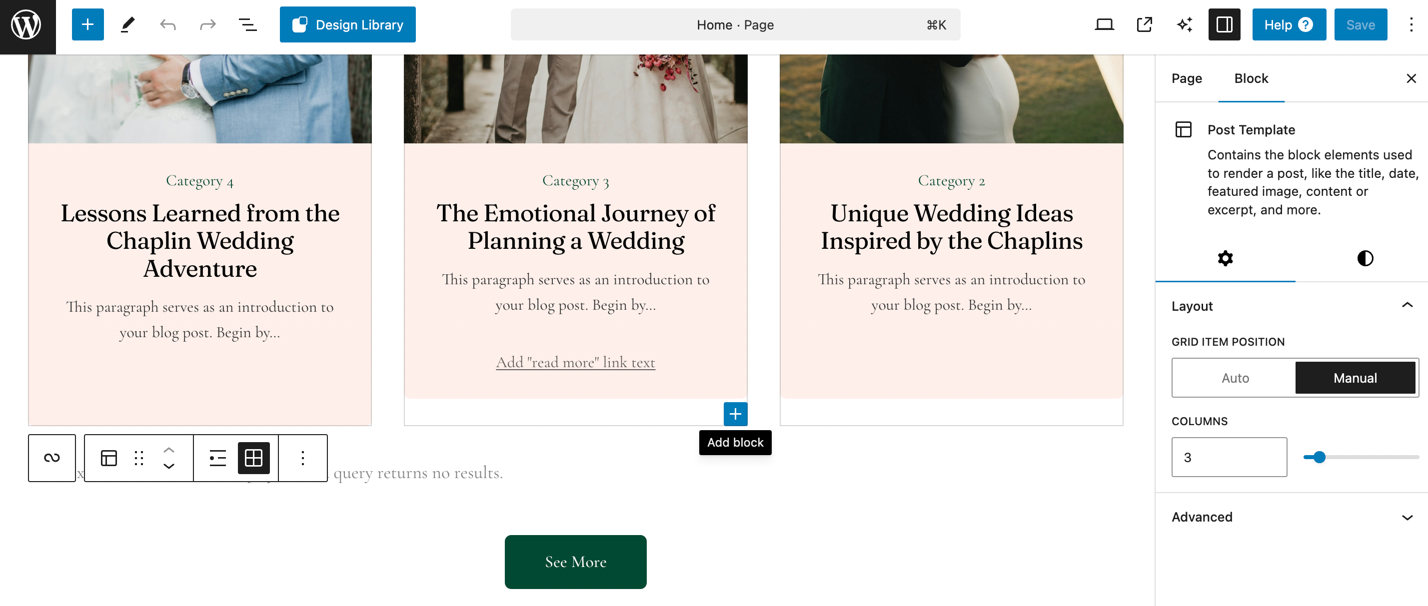Click the Category 3 post featured image
The height and width of the screenshot is (606, 1428).
575,98
